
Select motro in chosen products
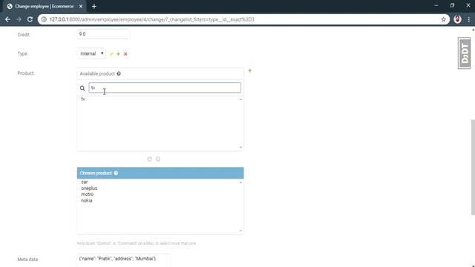pyautogui.click(x=88, y=194)
